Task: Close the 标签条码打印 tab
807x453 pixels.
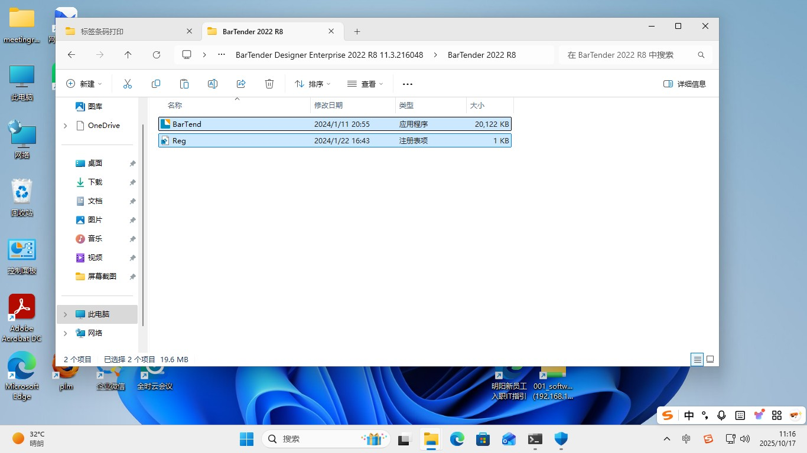Action: tap(189, 31)
